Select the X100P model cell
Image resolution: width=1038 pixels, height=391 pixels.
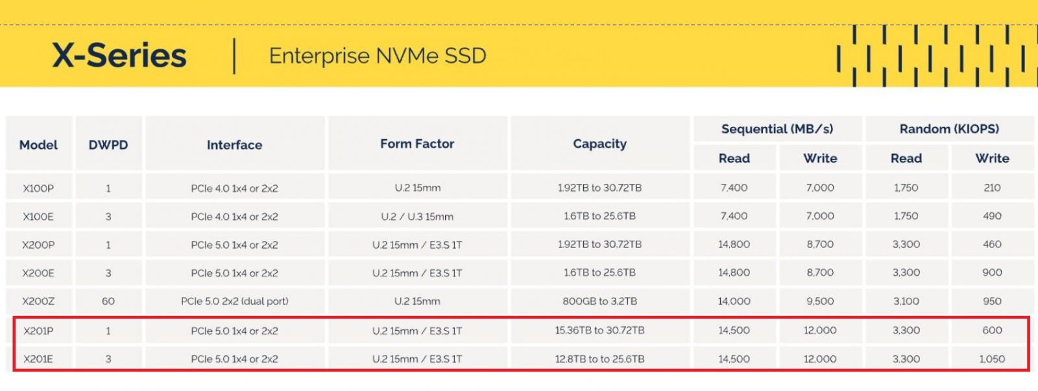[38, 188]
